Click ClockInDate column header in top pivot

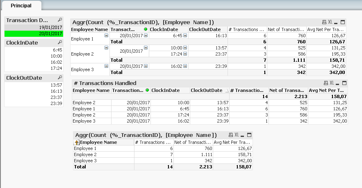coord(168,29)
